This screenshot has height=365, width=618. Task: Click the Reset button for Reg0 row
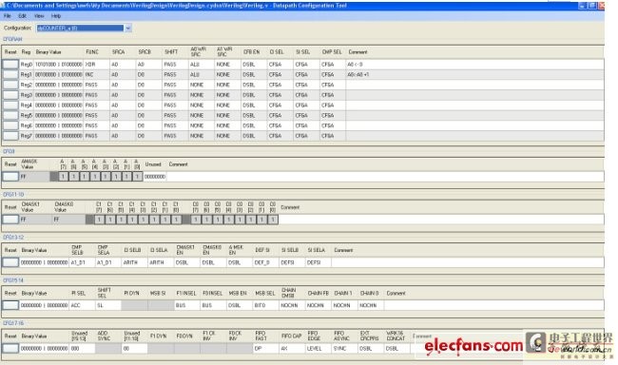(x=10, y=65)
